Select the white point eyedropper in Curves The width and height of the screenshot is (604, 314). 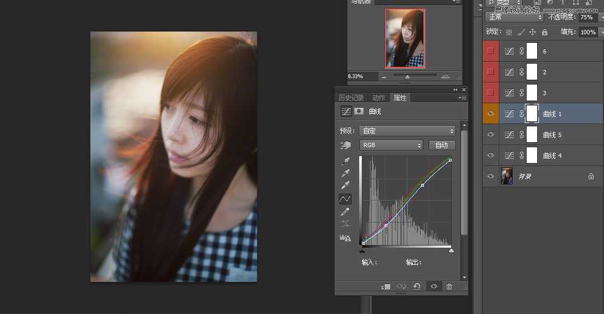[345, 186]
